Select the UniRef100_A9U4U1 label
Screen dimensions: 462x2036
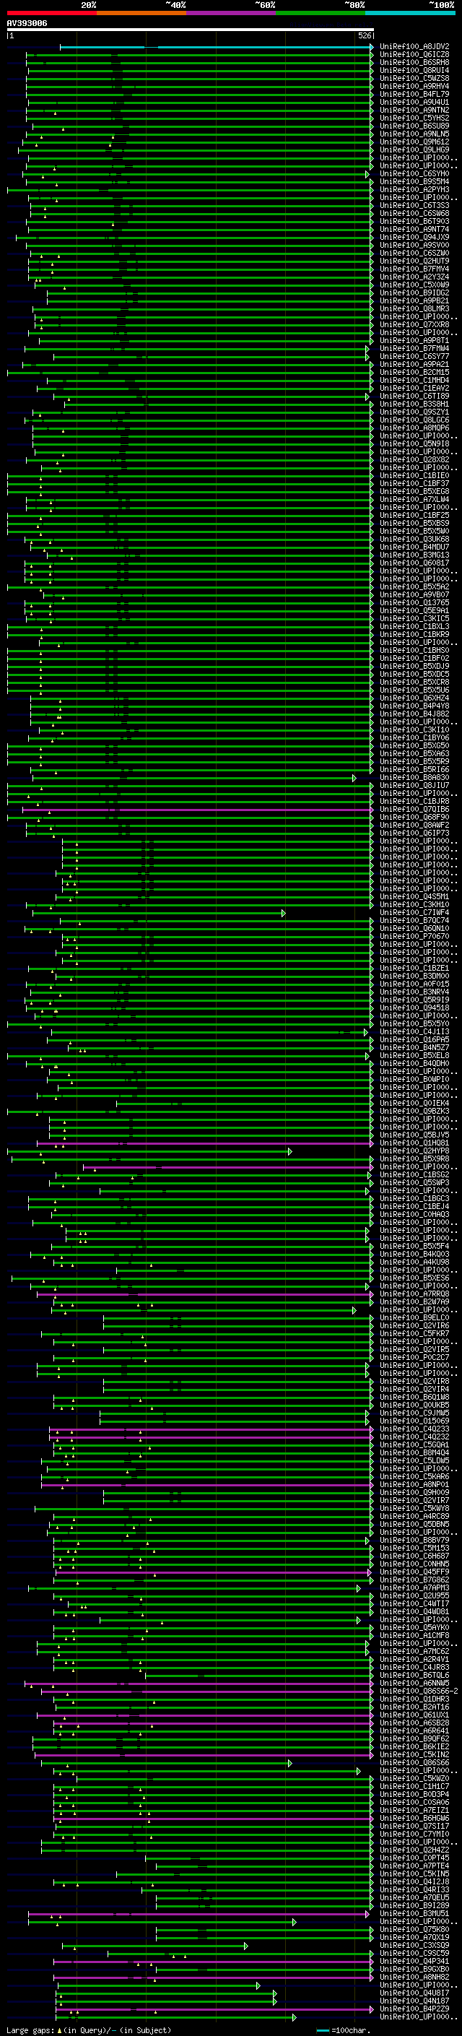[x=414, y=103]
